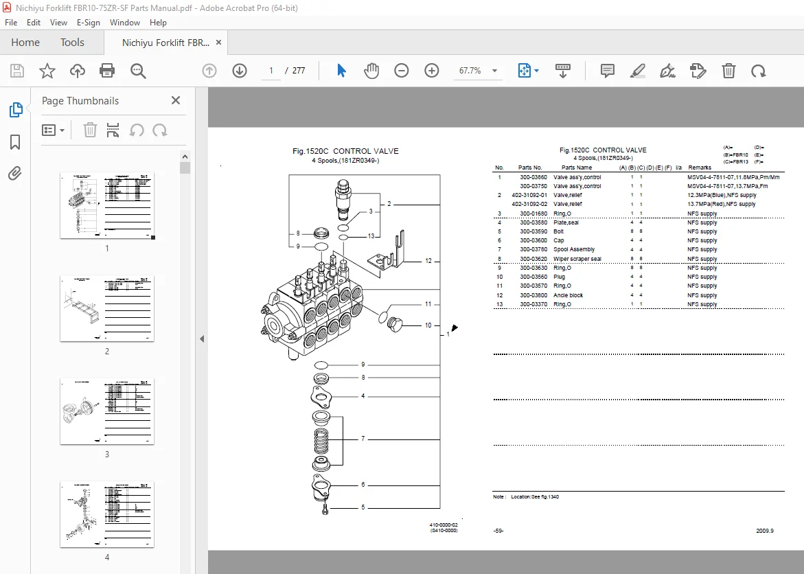Image resolution: width=804 pixels, height=574 pixels.
Task: Open the View menu
Action: [58, 23]
